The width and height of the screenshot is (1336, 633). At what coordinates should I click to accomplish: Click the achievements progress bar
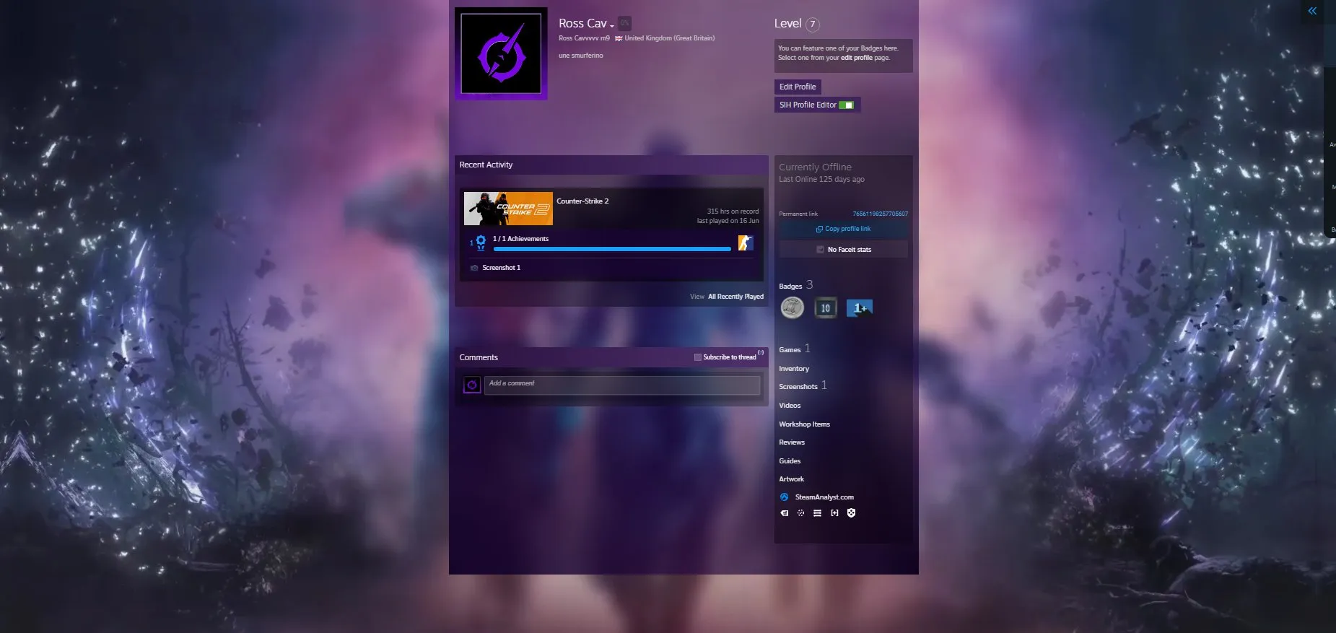coord(612,249)
